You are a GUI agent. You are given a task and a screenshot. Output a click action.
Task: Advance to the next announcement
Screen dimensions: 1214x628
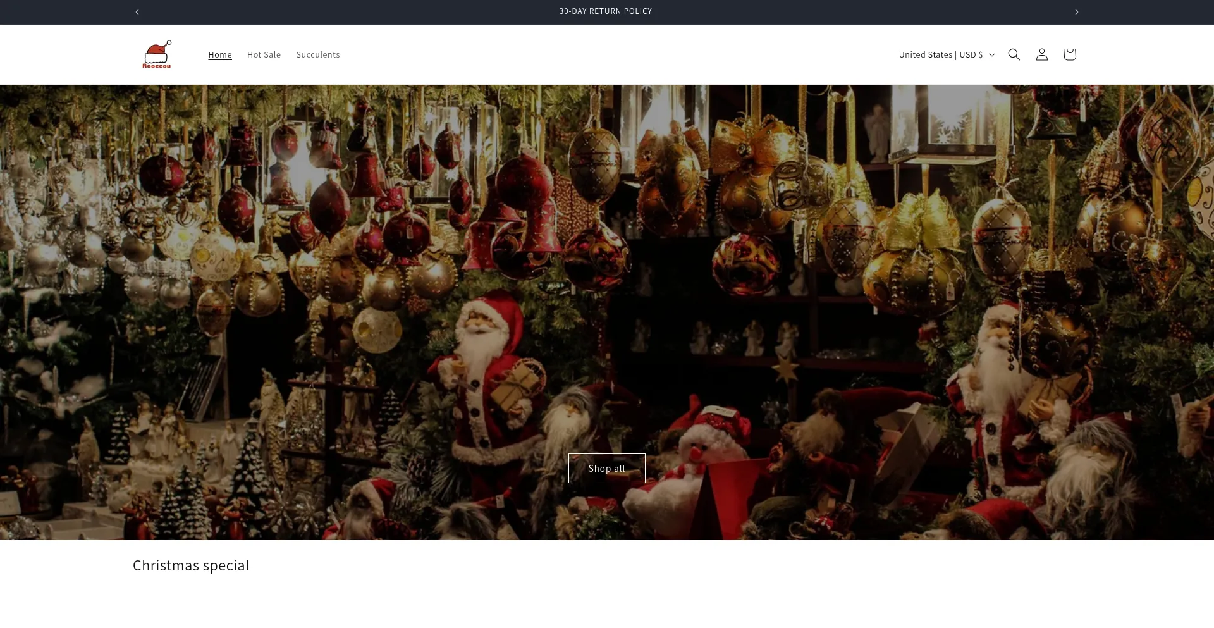[1076, 12]
